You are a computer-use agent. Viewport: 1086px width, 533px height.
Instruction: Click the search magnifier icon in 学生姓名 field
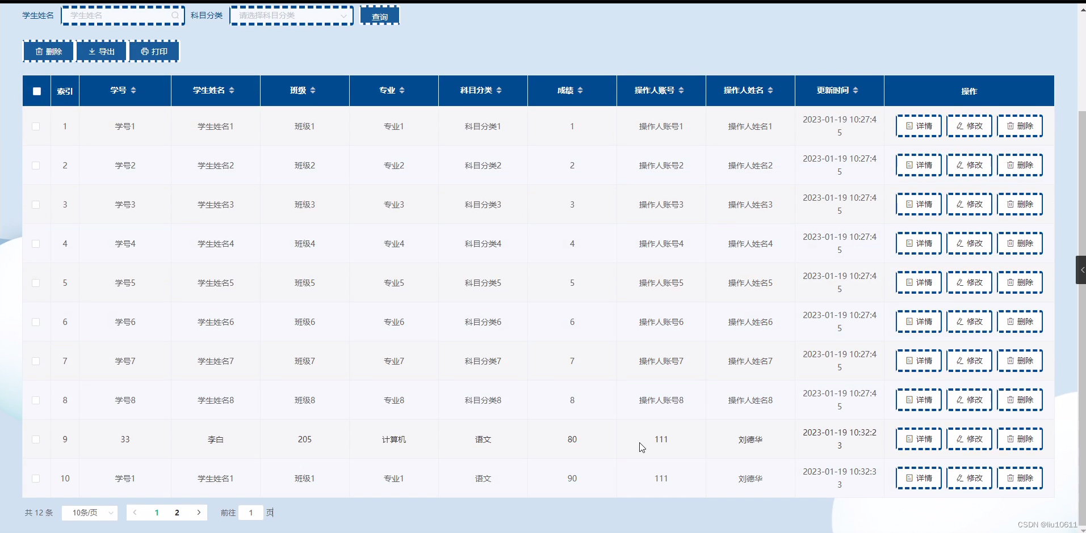click(x=175, y=16)
